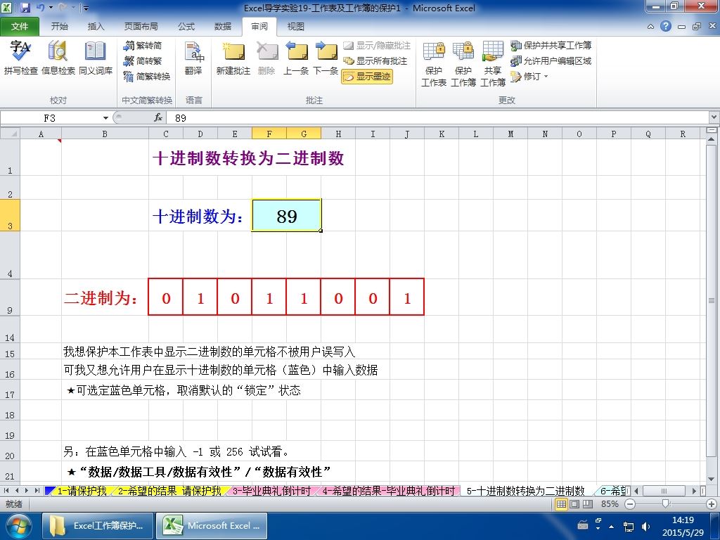Run the 拼写检查 spelling check
720x540 pixels.
point(20,58)
